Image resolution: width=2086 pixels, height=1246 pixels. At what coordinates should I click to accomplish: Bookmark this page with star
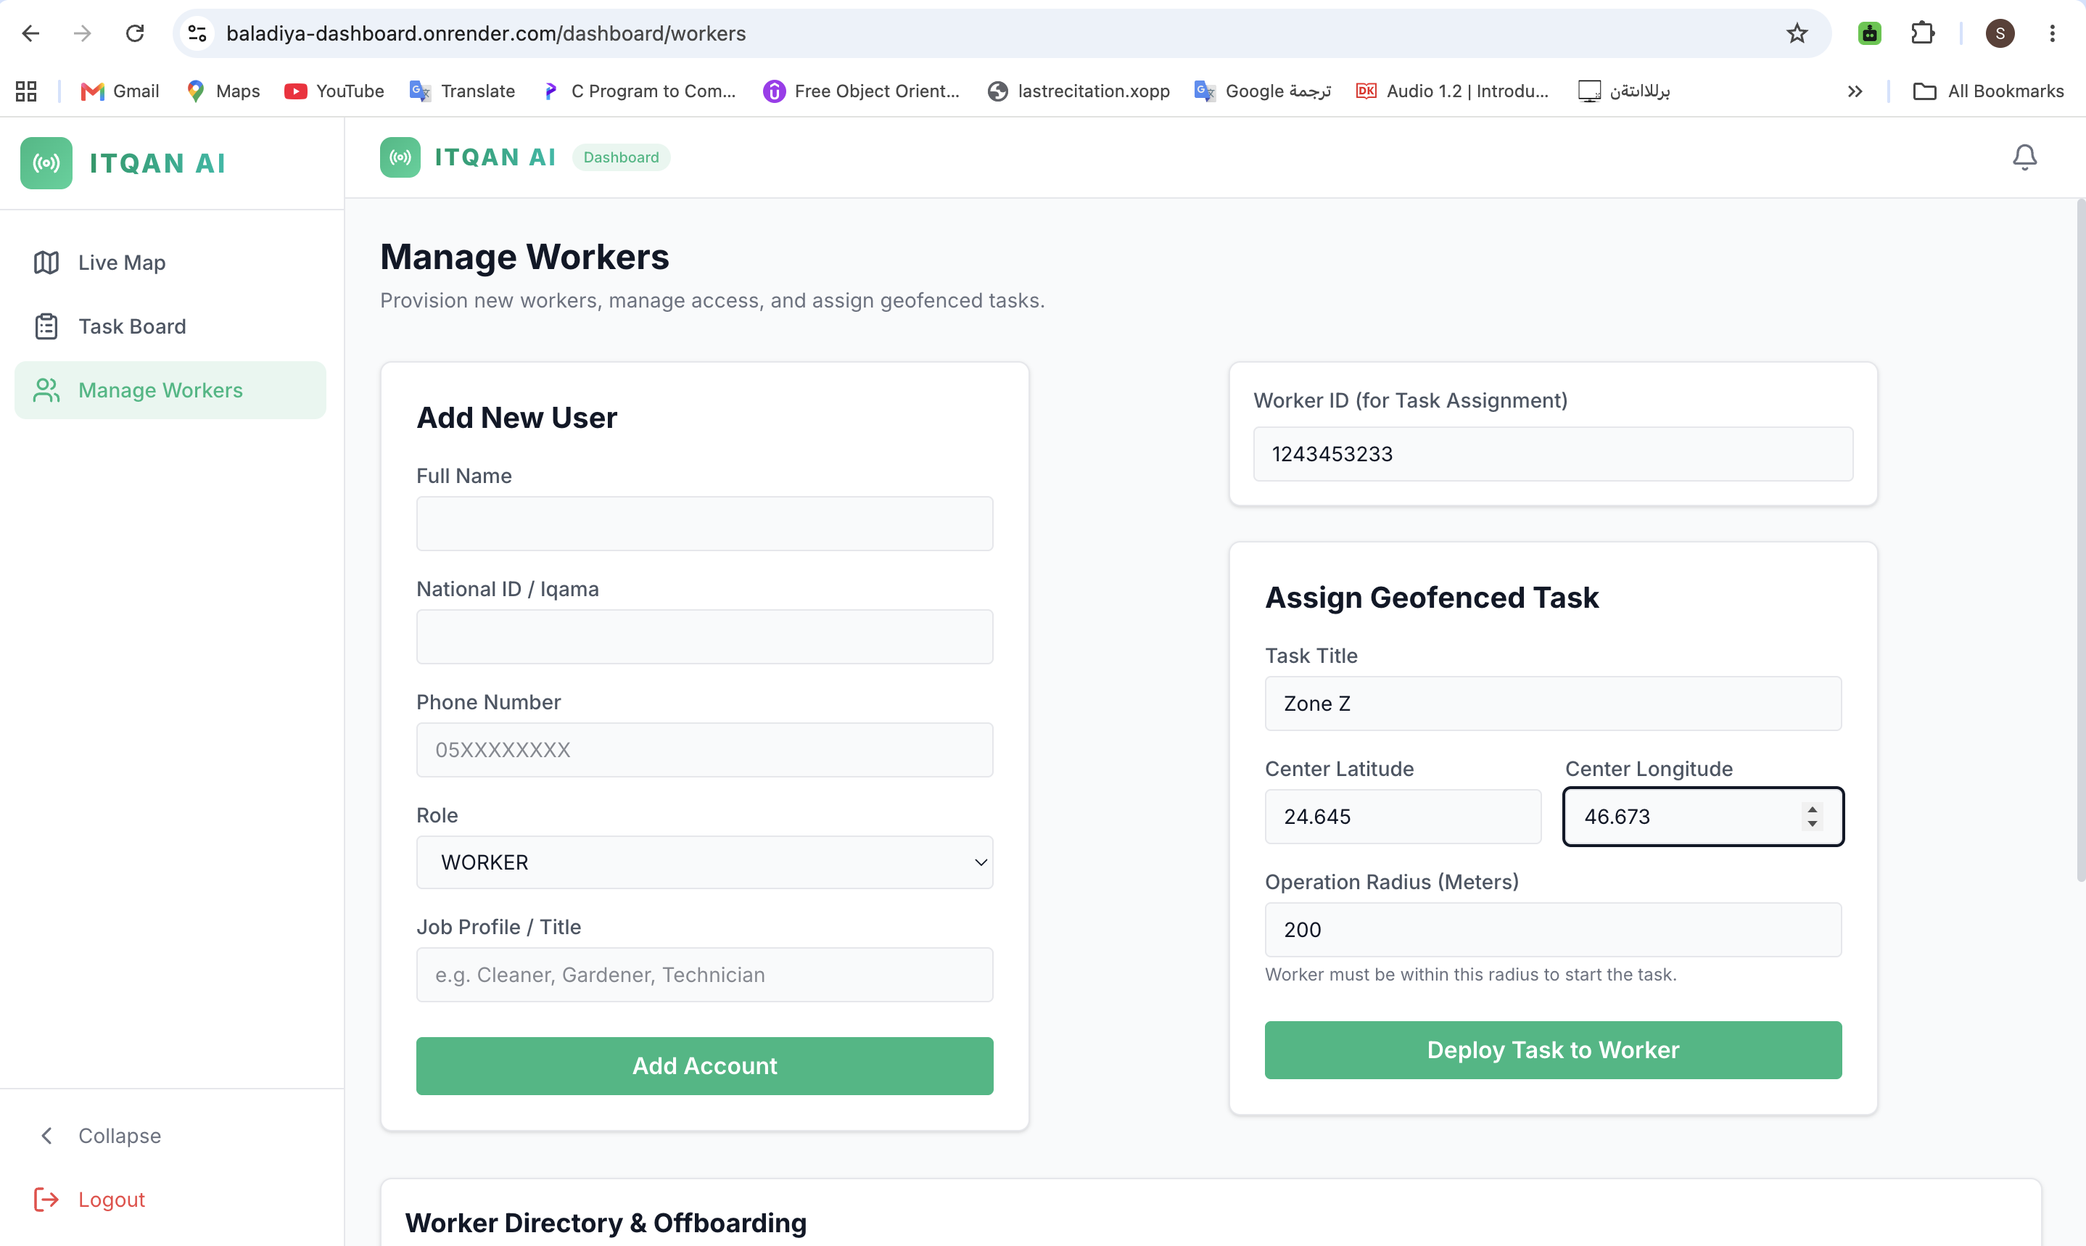pos(1797,33)
